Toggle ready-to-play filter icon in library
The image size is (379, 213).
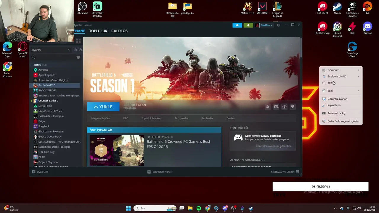pyautogui.click(x=80, y=50)
